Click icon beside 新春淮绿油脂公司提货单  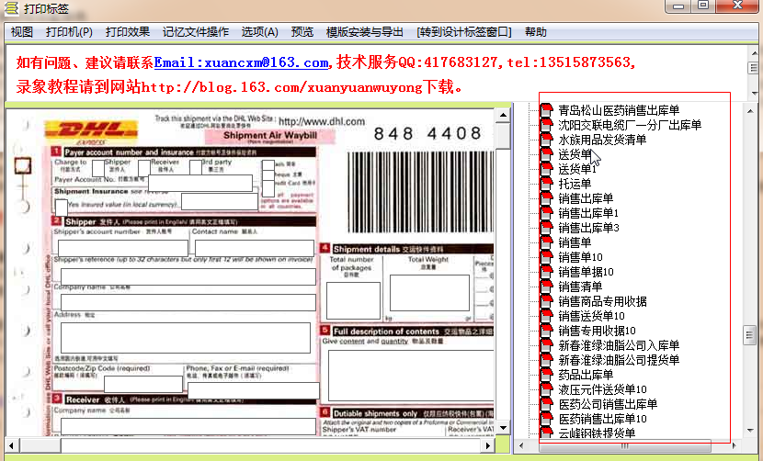tap(546, 360)
